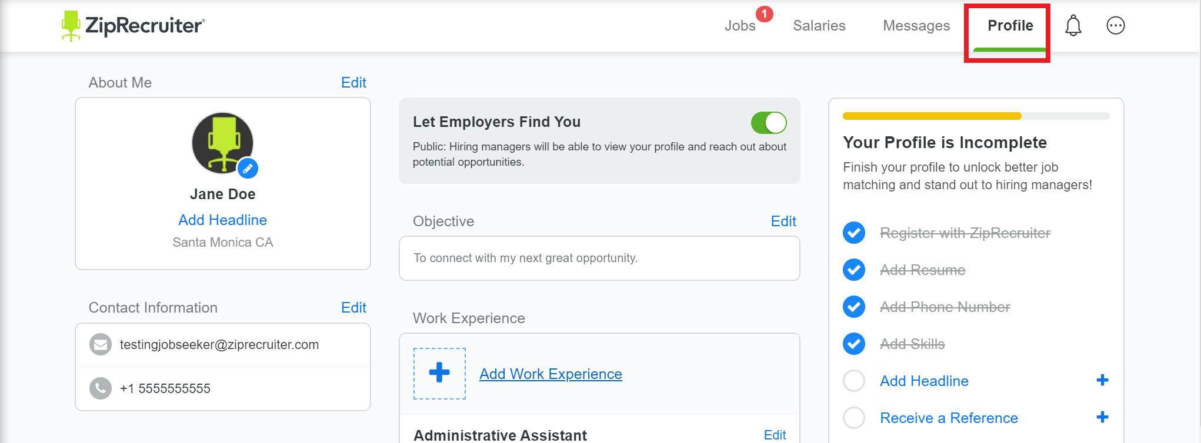Click the empty circle beside Receive a Reference
The height and width of the screenshot is (443, 1201).
click(x=853, y=418)
